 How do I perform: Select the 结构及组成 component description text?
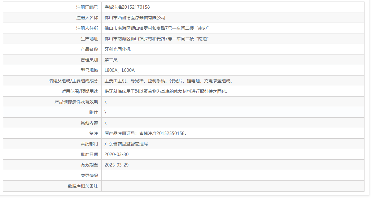[x=168, y=80]
